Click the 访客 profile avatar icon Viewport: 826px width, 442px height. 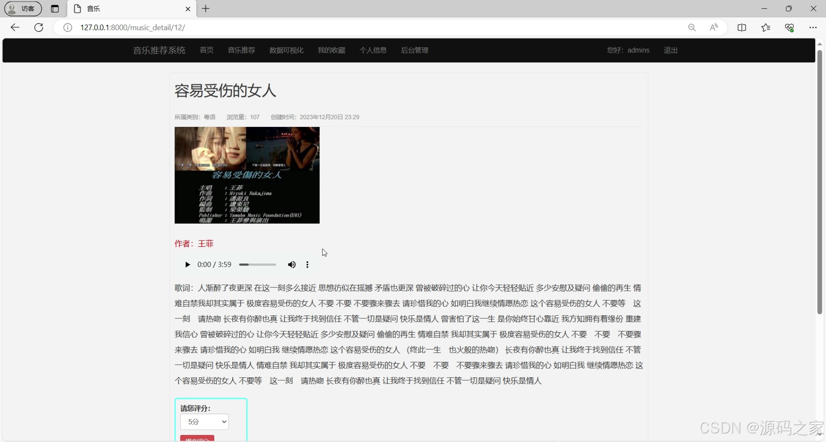[x=11, y=9]
